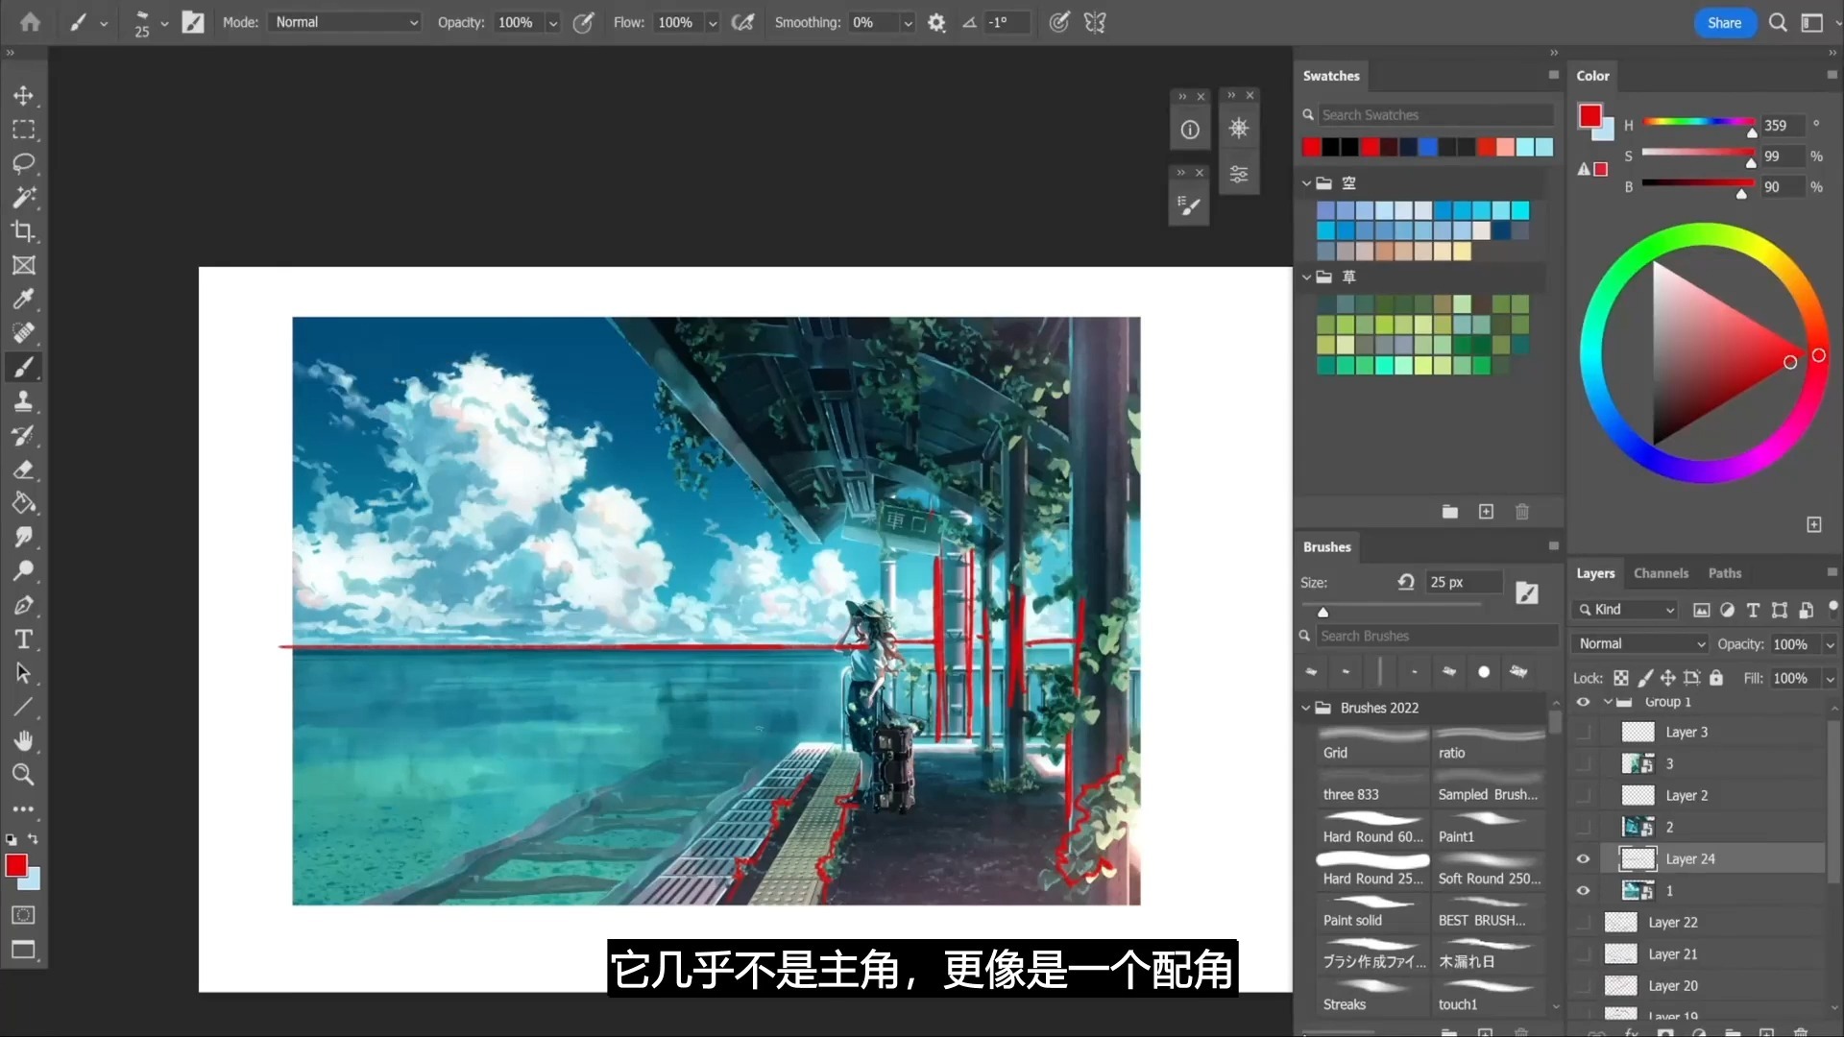Click the brush Size slider
Viewport: 1844px width, 1037px height.
point(1392,607)
